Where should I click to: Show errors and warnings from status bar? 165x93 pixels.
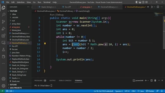tap(10, 91)
